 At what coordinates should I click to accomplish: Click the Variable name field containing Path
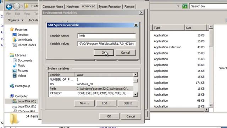[x=107, y=36]
